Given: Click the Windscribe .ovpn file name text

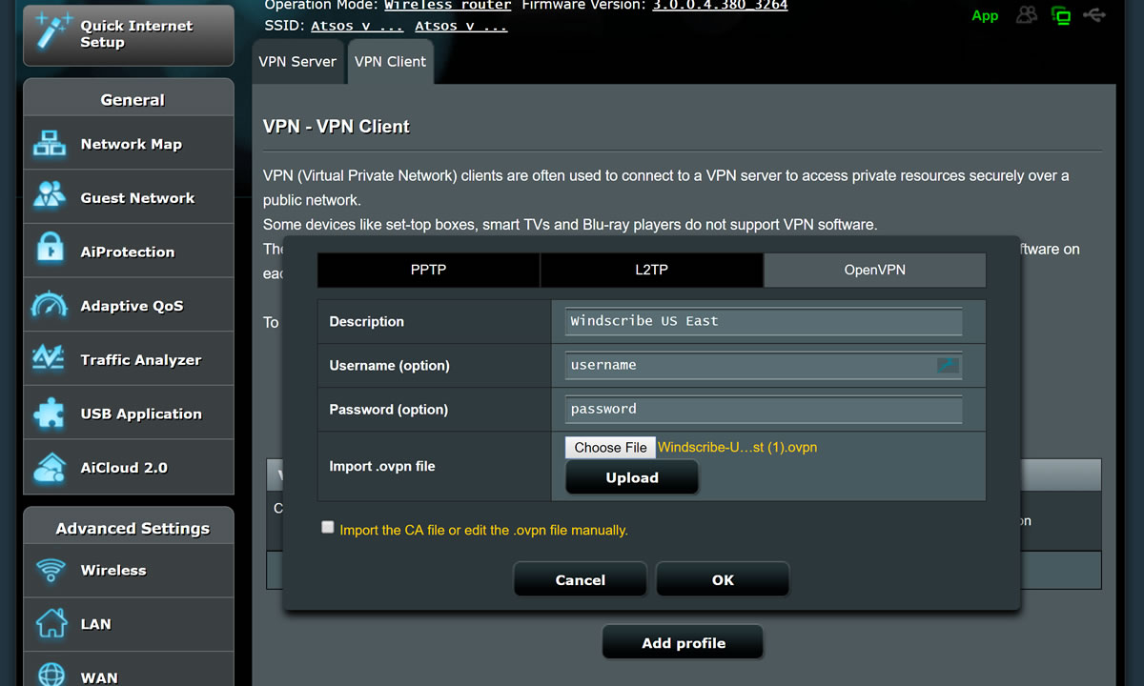Looking at the screenshot, I should (738, 447).
